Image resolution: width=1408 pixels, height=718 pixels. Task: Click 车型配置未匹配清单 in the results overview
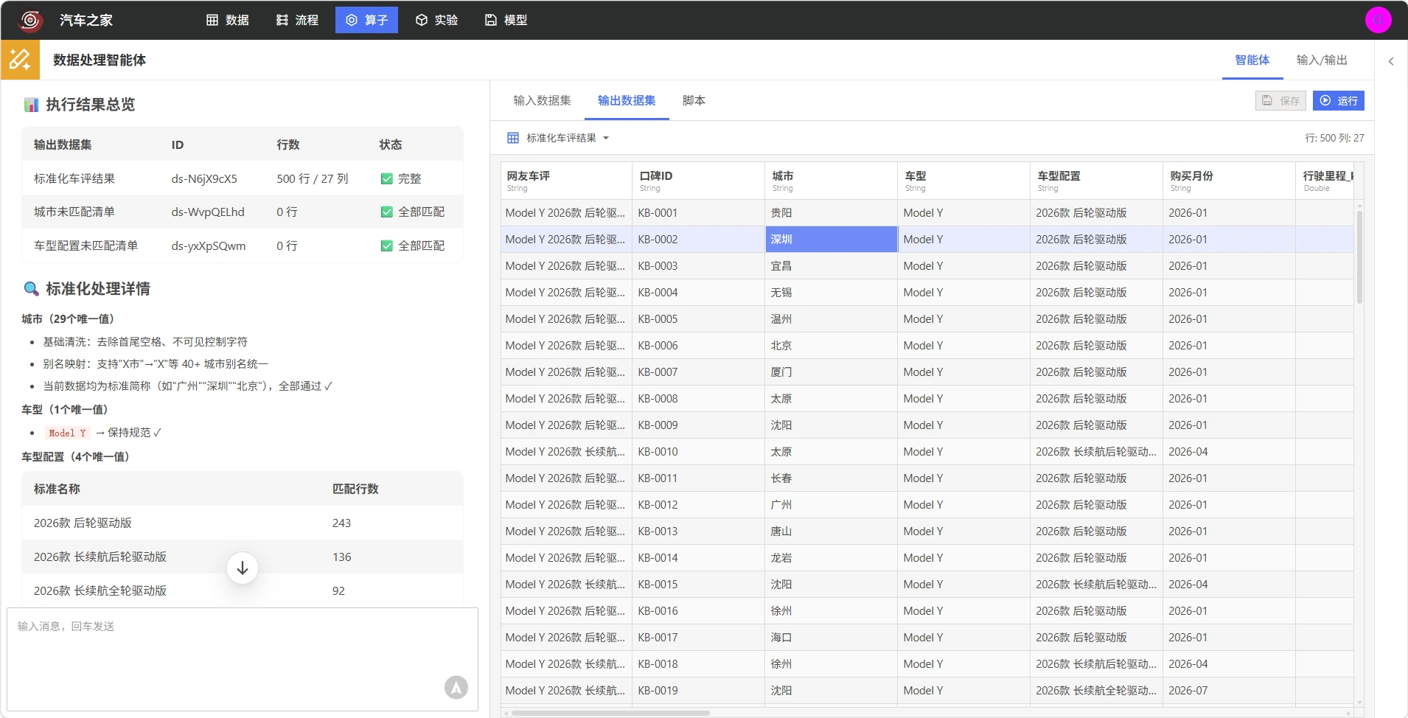pyautogui.click(x=86, y=246)
